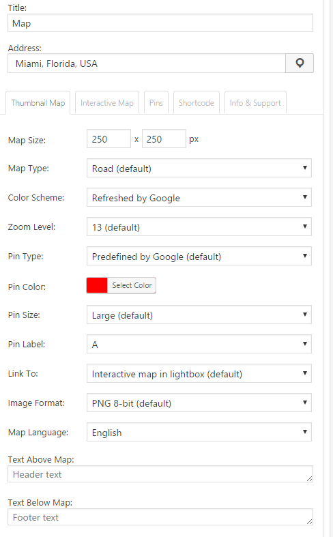Focus the Text Above Map field
The image size is (333, 537).
pos(160,474)
